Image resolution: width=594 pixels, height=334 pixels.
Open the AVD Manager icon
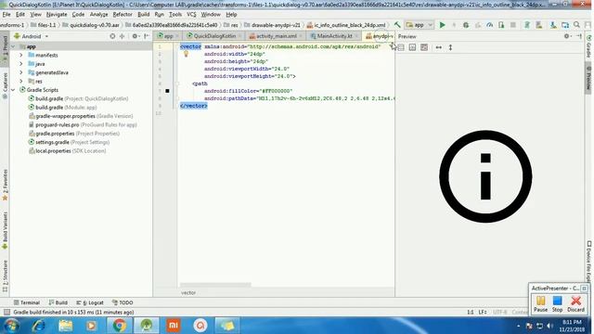pos(538,25)
